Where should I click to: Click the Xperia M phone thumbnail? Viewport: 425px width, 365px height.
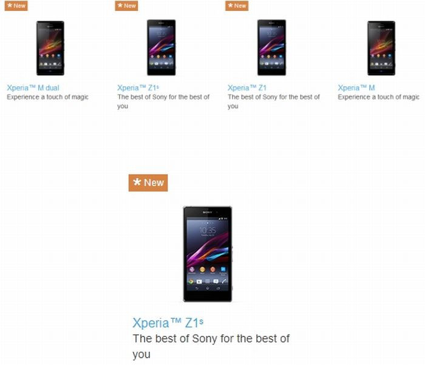coord(381,48)
